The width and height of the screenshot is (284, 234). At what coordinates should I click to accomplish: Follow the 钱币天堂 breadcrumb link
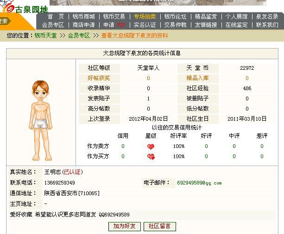(x=46, y=36)
